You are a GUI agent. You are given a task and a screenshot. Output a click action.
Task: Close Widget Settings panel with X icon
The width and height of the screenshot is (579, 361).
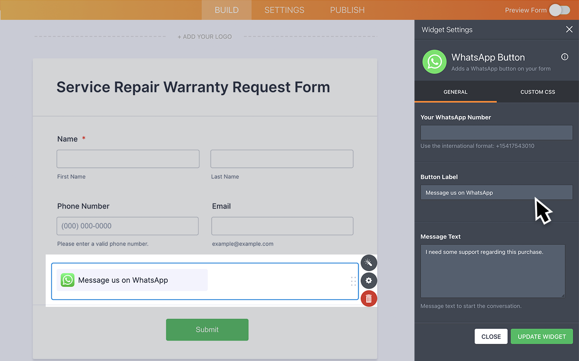click(569, 29)
